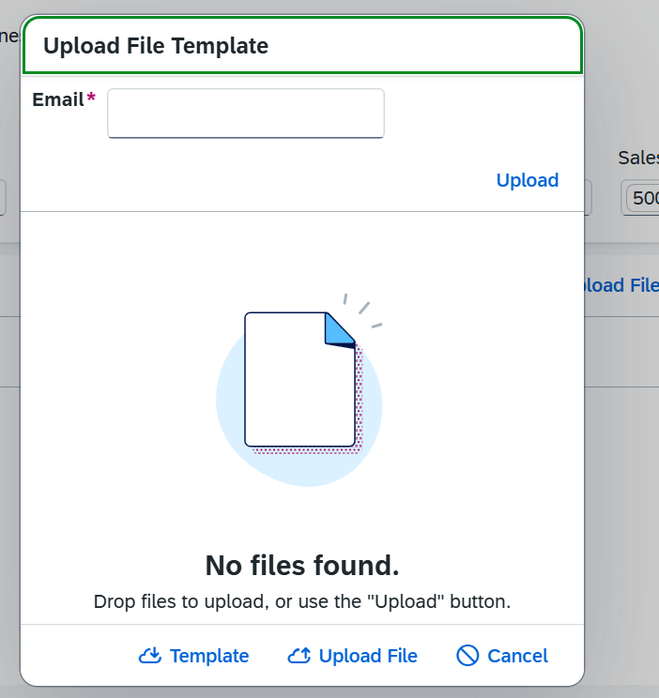
Task: Click the circle-slash icon next to Cancel
Action: tap(467, 656)
